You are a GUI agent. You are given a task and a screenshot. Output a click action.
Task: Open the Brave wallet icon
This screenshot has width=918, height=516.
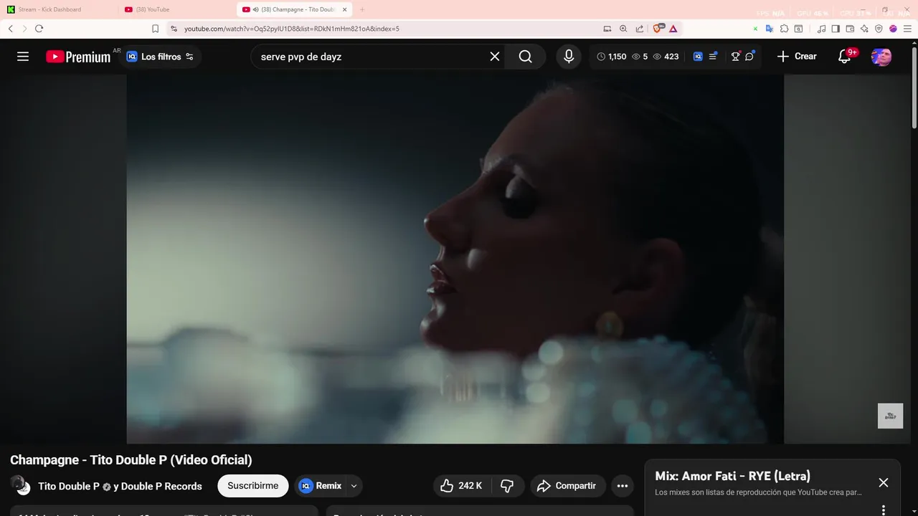(x=850, y=29)
